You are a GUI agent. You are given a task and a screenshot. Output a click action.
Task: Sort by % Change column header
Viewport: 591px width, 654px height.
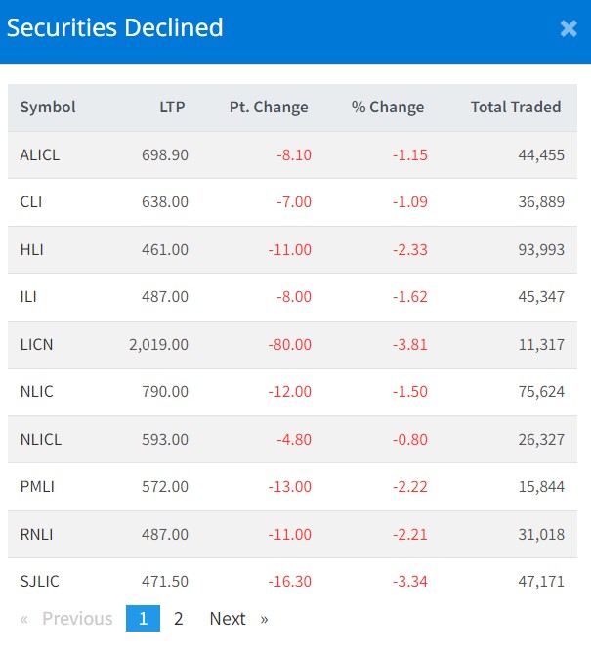coord(388,108)
